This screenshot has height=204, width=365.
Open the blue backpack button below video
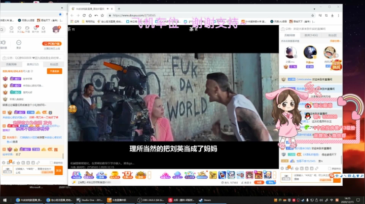271,182
